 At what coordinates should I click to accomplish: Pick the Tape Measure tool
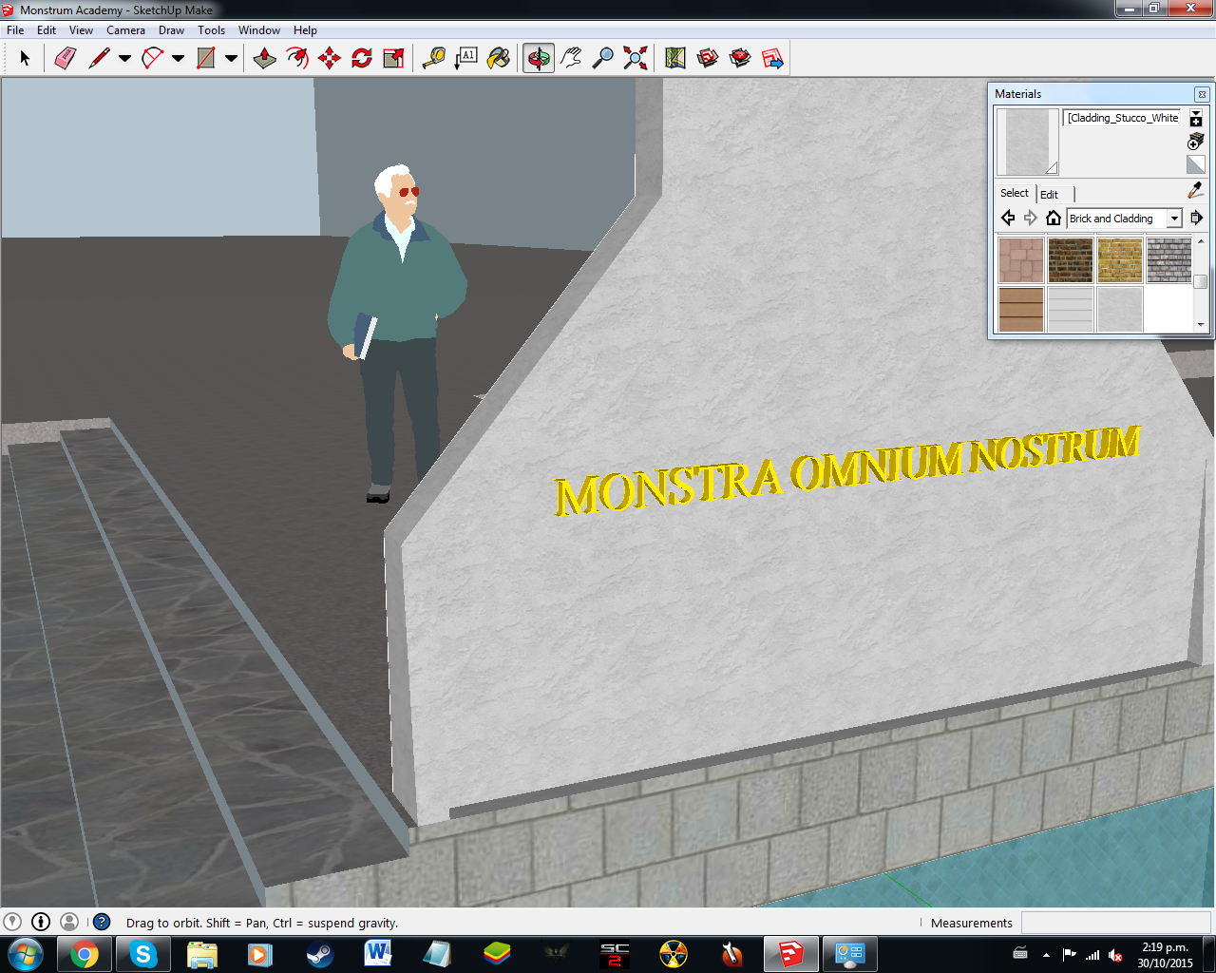434,59
